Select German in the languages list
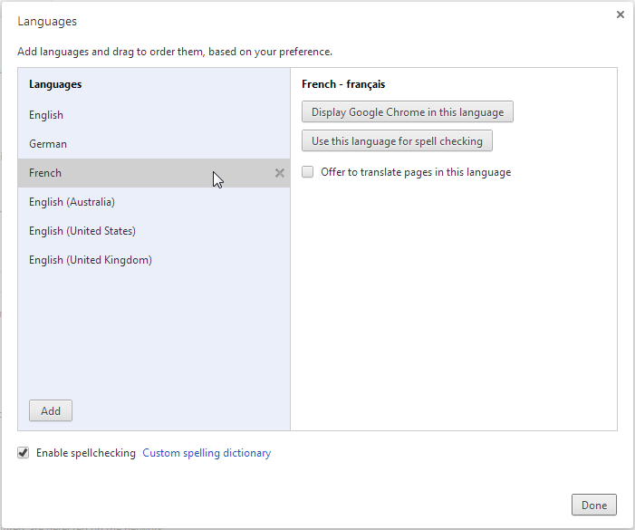The image size is (635, 530). (x=48, y=144)
